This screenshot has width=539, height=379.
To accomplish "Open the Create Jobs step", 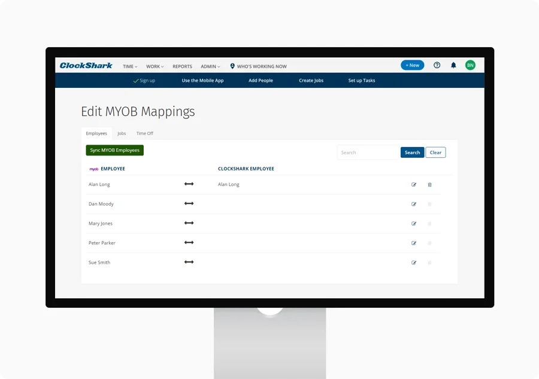I will click(311, 81).
